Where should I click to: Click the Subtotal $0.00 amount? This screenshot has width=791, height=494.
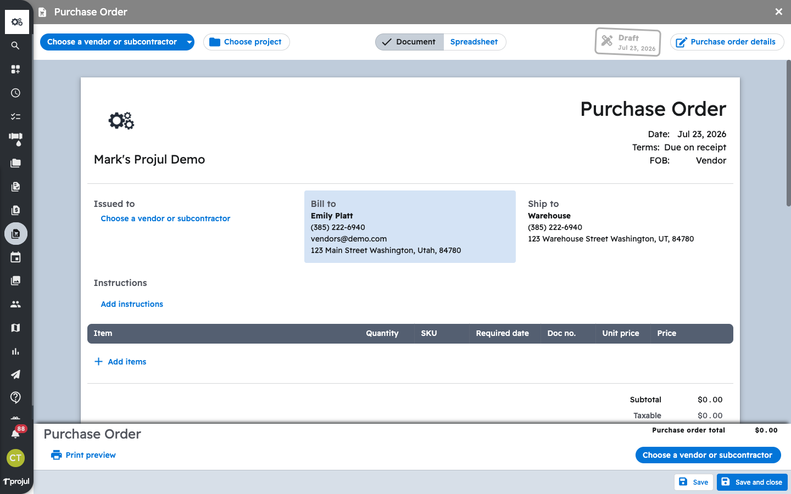coord(710,400)
